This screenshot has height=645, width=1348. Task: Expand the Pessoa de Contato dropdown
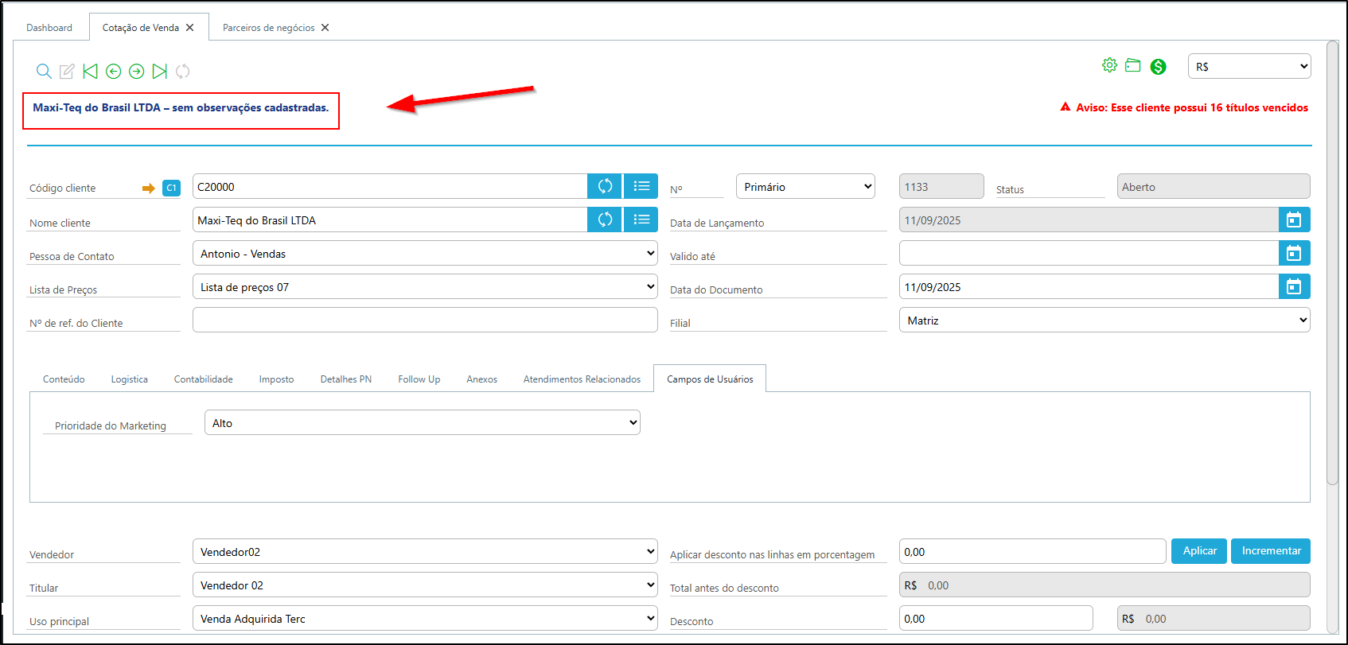click(x=425, y=254)
